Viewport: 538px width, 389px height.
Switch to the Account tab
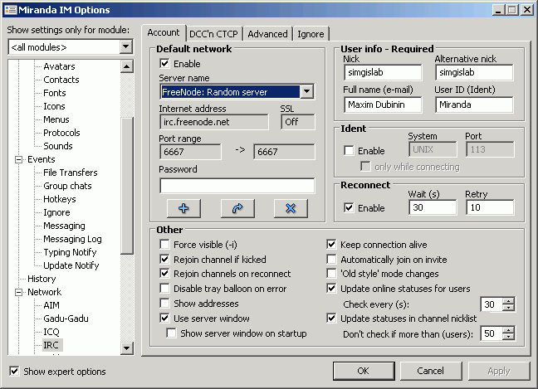pos(164,32)
